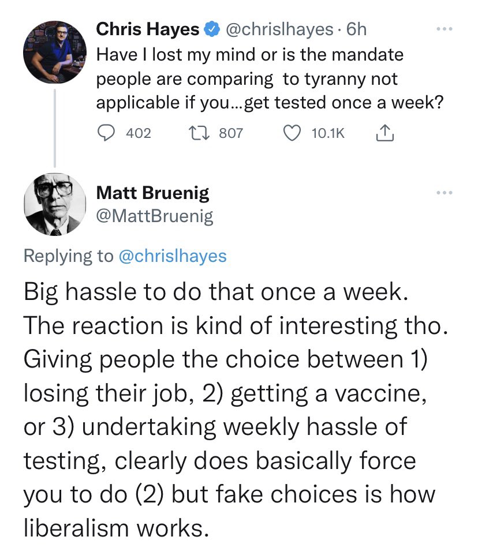Open Chris Hayes profile picture
The image size is (478, 559).
[55, 52]
